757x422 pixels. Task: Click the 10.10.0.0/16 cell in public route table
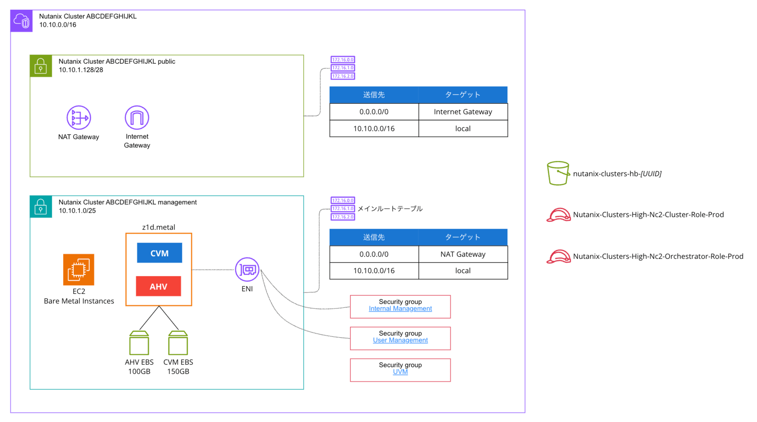[x=374, y=129]
